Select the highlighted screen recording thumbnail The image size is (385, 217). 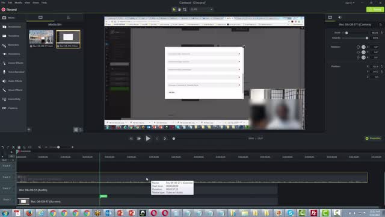(x=68, y=39)
